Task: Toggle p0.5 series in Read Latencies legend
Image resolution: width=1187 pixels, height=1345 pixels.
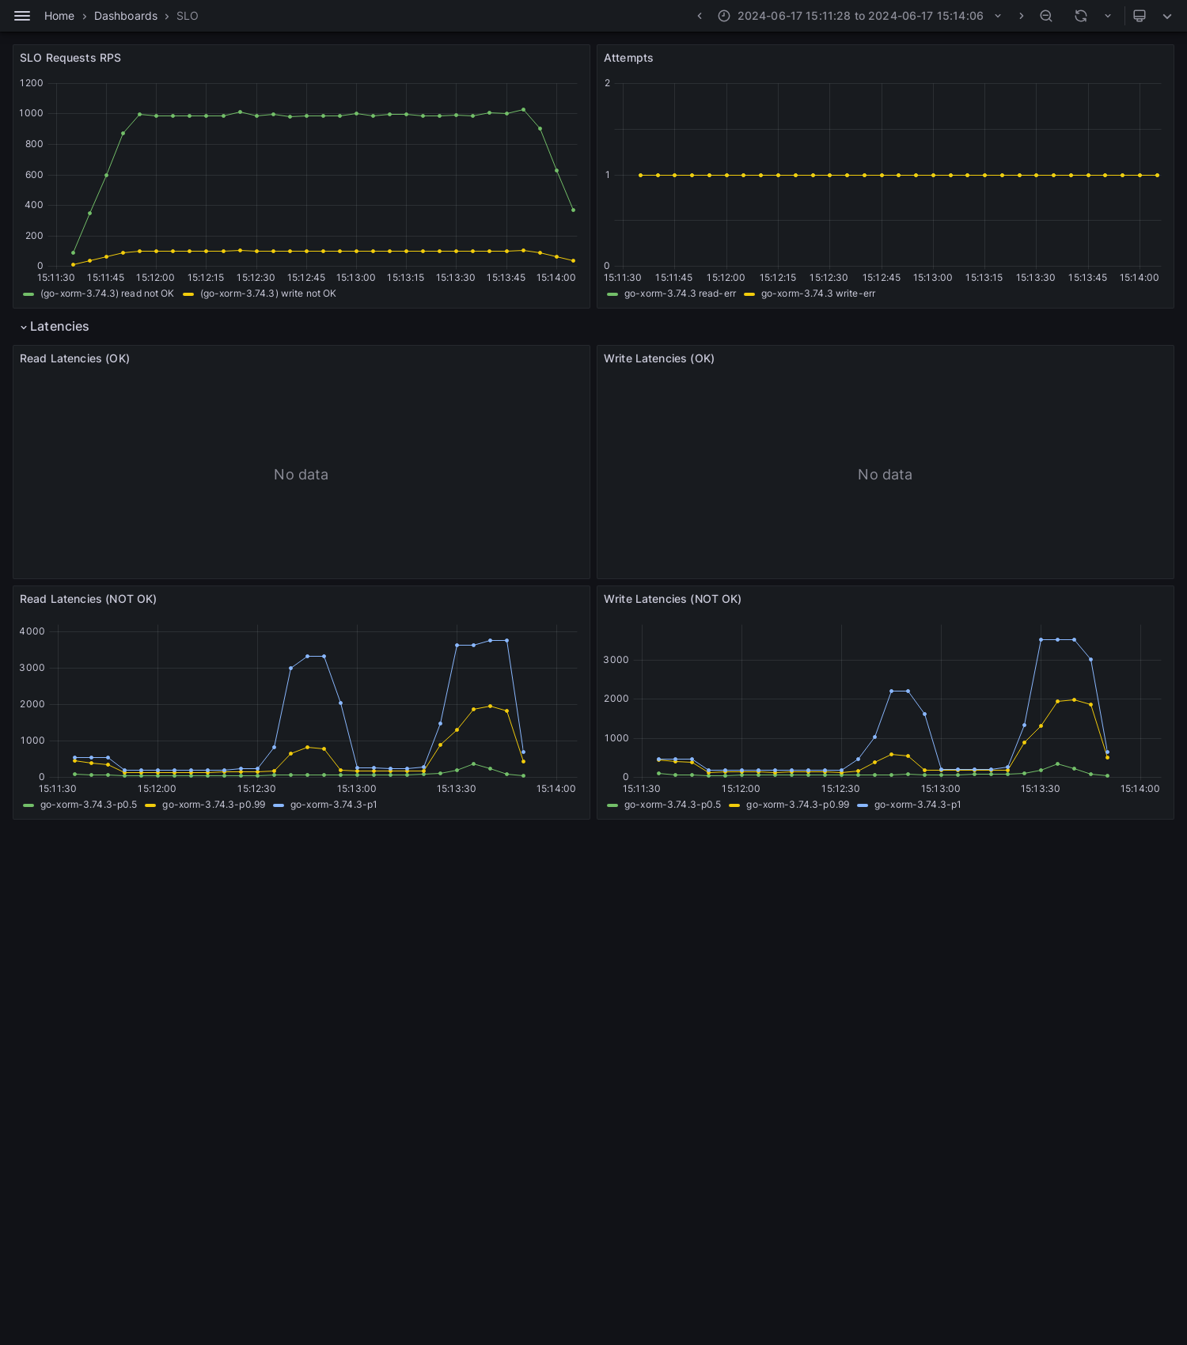Action: 89,805
